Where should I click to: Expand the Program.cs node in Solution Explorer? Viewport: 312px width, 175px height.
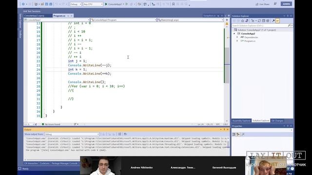click(x=237, y=41)
